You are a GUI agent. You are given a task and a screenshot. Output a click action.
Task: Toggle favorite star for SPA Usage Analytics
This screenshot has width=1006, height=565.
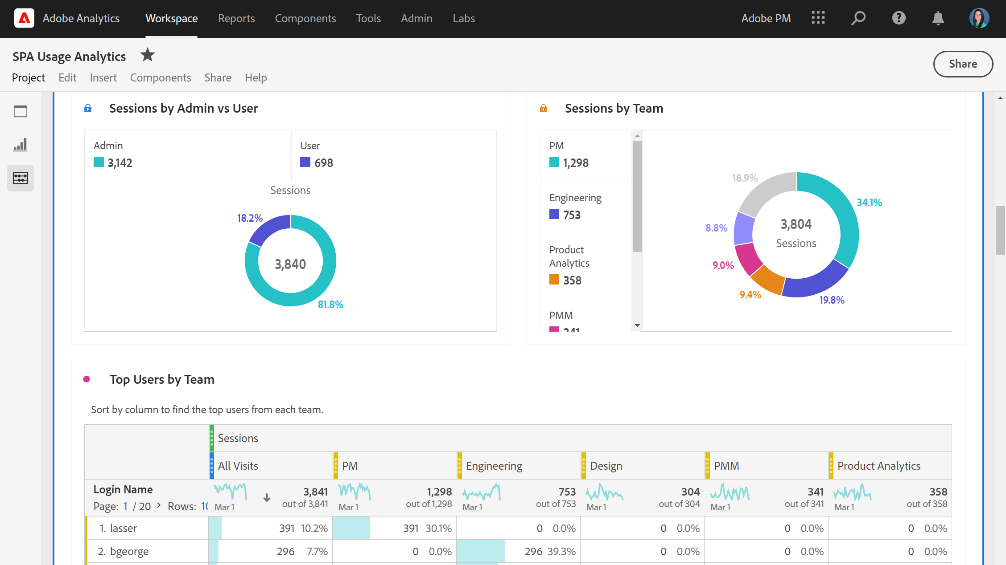(147, 55)
